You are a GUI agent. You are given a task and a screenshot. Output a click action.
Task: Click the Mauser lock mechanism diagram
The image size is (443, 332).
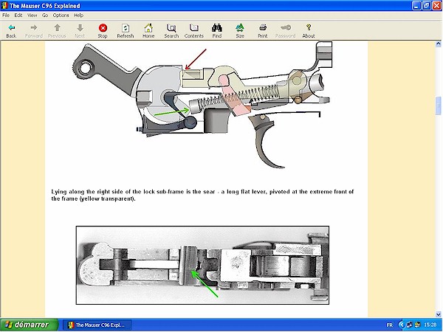[202, 105]
